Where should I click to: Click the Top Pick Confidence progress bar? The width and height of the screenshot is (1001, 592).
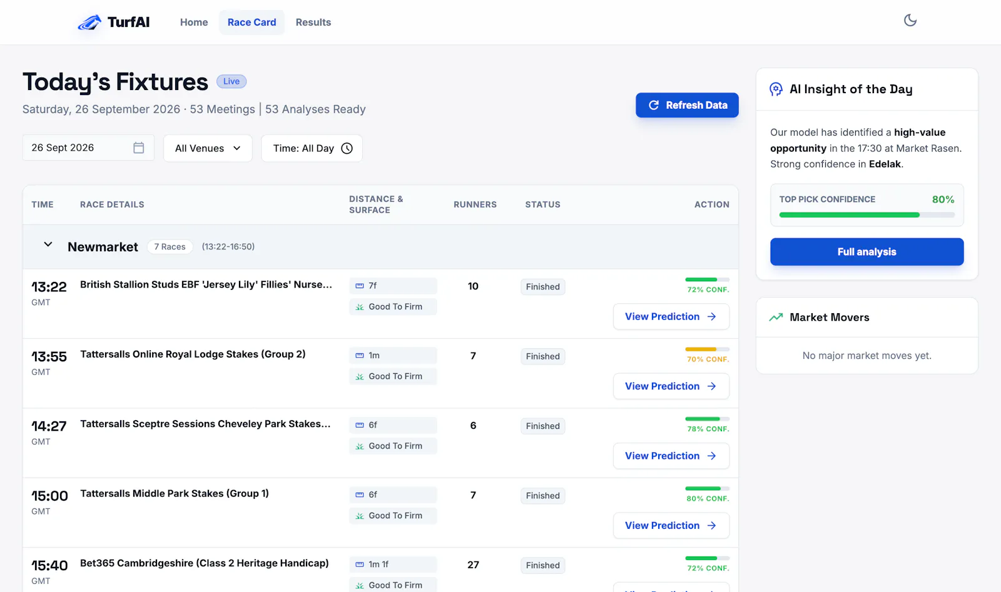point(866,215)
